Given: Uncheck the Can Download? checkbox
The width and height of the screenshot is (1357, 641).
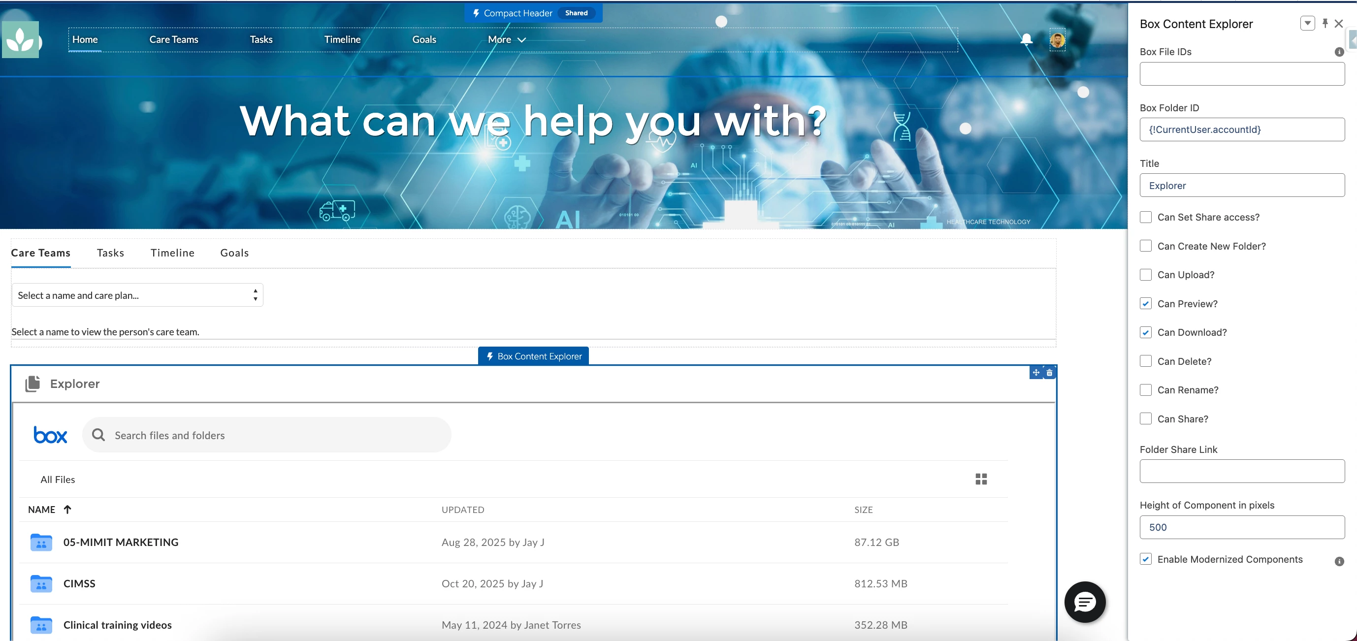Looking at the screenshot, I should click(x=1145, y=332).
